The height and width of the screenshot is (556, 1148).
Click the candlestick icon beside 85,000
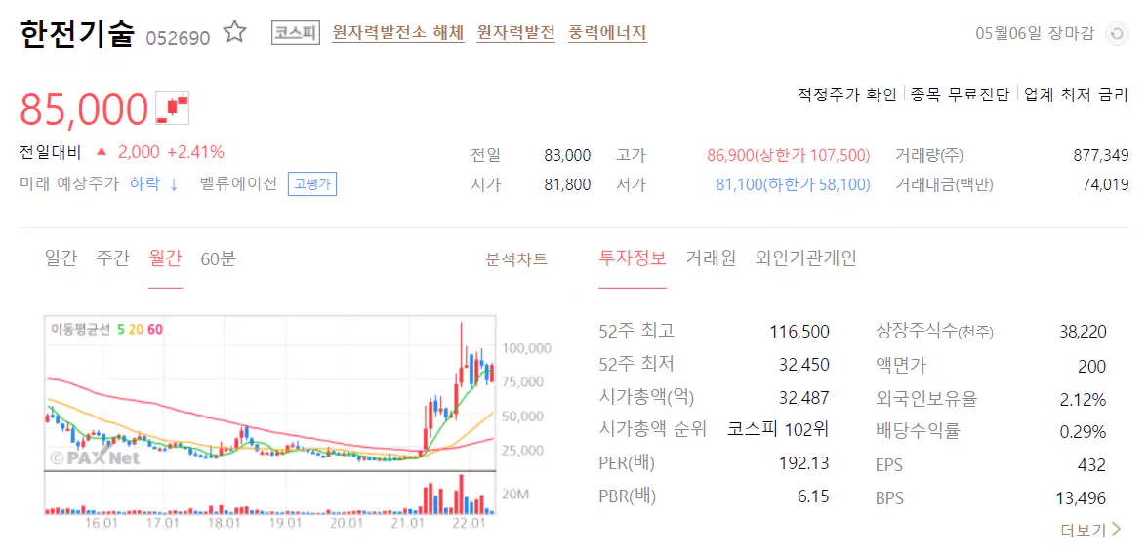click(173, 108)
